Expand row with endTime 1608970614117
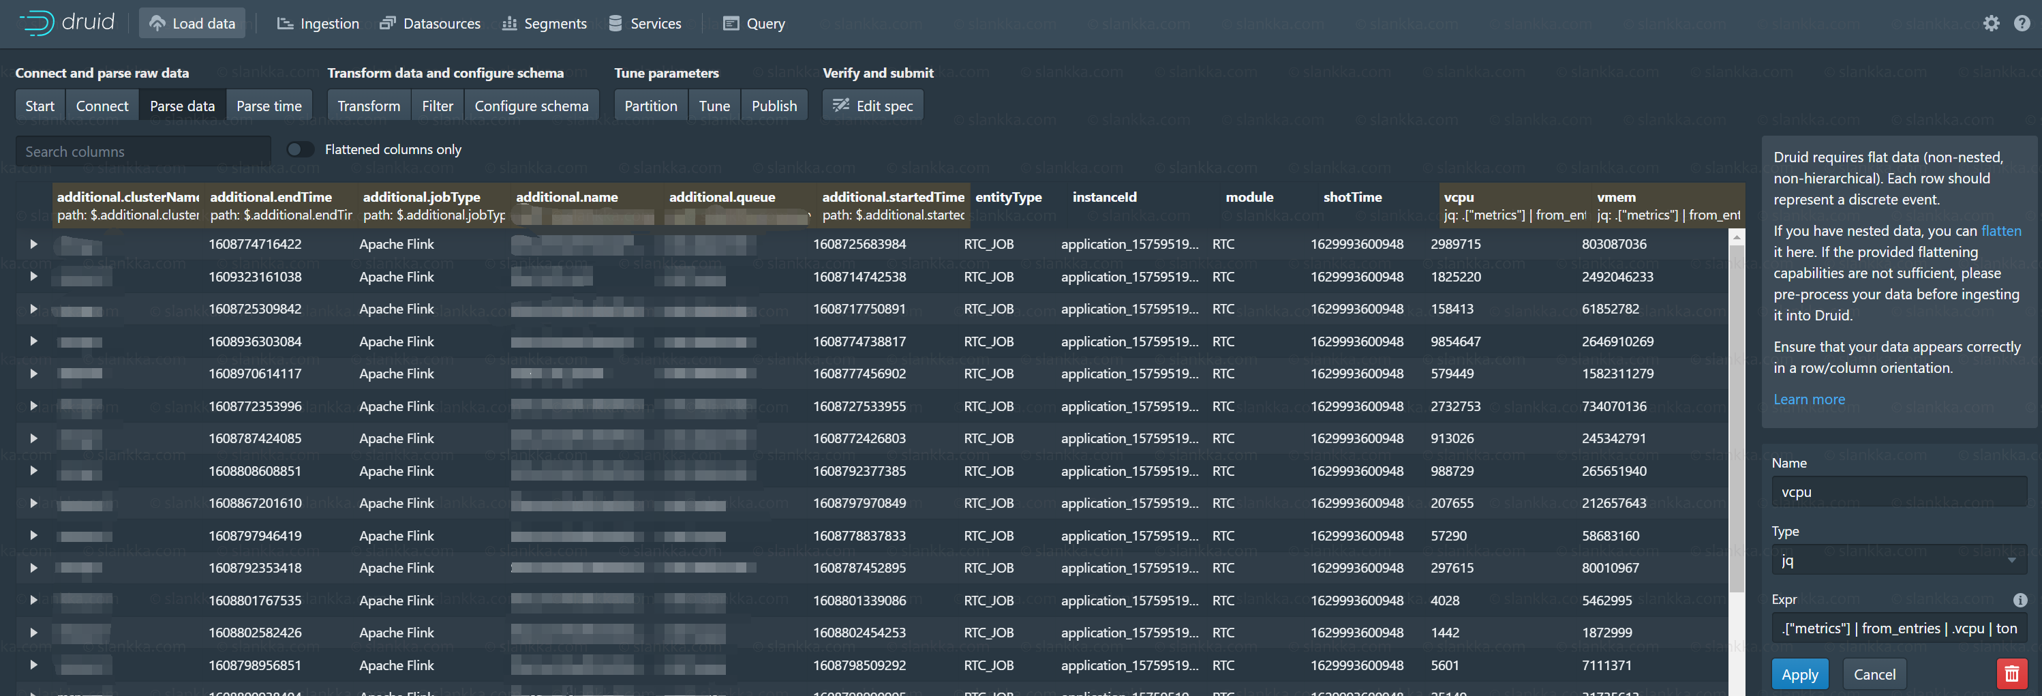This screenshot has height=696, width=2042. tap(33, 374)
